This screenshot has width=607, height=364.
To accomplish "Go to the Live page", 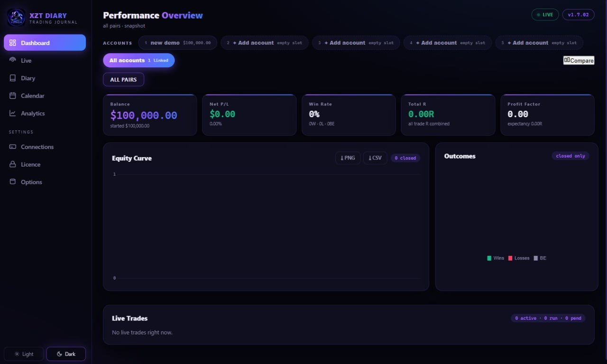I will click(45, 60).
